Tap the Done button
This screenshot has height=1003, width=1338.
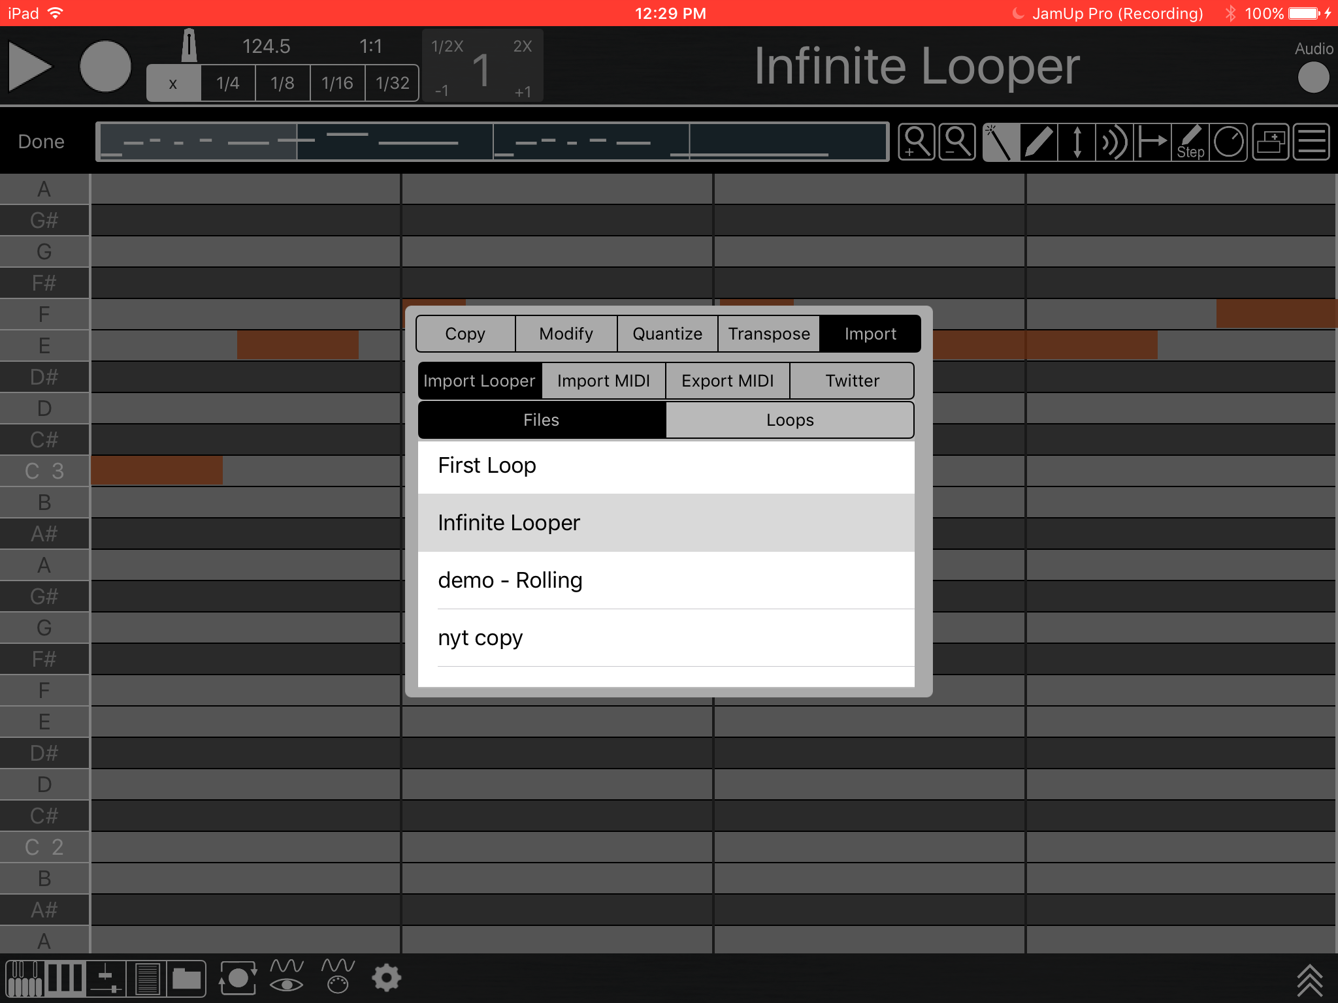pyautogui.click(x=41, y=142)
